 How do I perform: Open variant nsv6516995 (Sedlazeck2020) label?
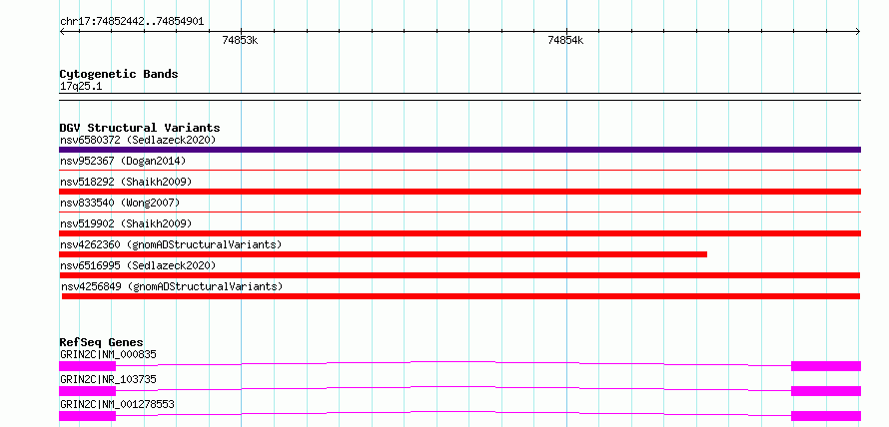click(138, 265)
